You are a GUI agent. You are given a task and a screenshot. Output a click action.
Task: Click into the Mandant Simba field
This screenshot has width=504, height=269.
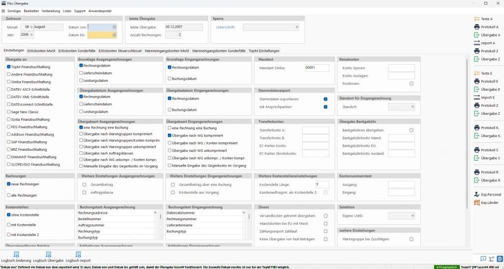pos(315,67)
